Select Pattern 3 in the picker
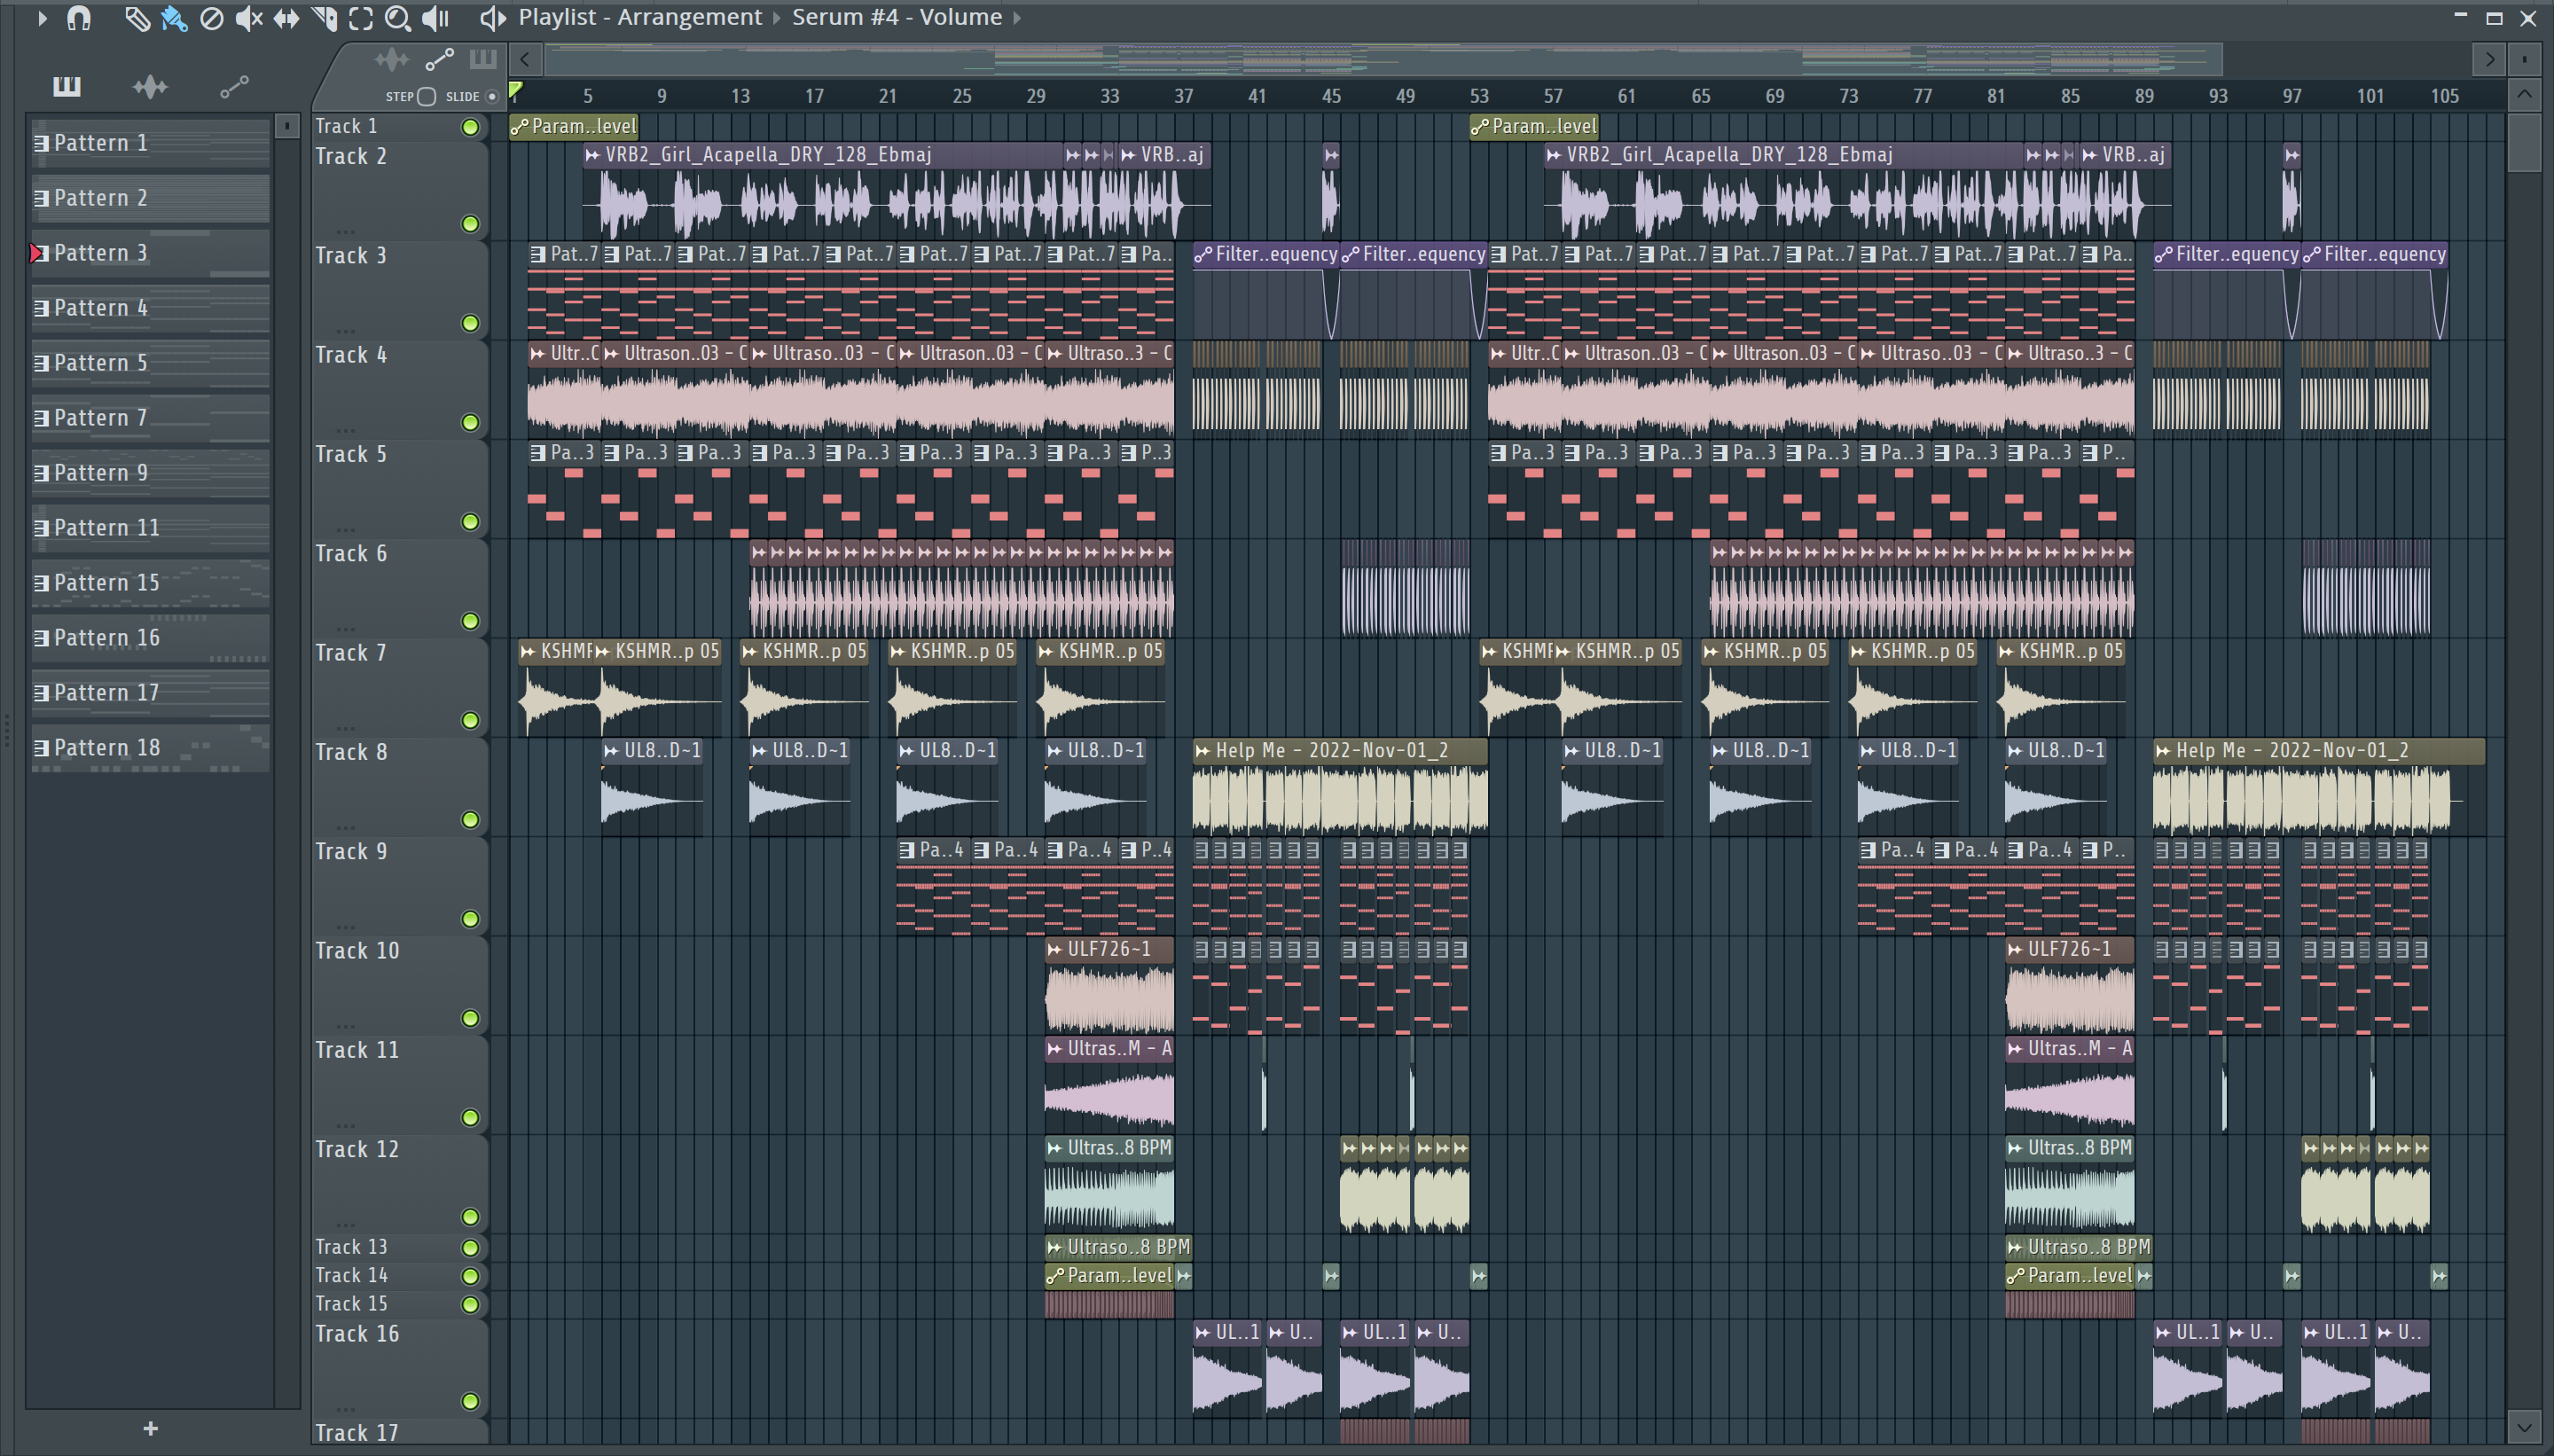The width and height of the screenshot is (2554, 1456). pyautogui.click(x=150, y=253)
